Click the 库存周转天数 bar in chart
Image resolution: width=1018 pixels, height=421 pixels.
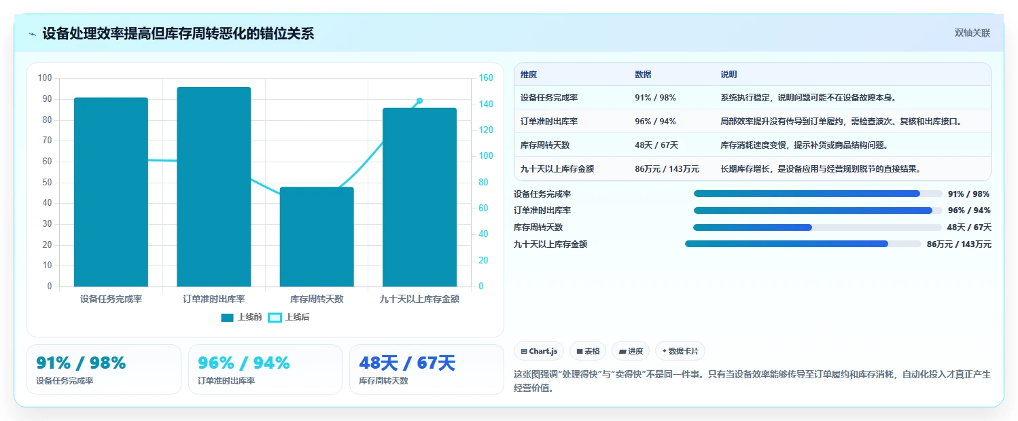coord(317,237)
